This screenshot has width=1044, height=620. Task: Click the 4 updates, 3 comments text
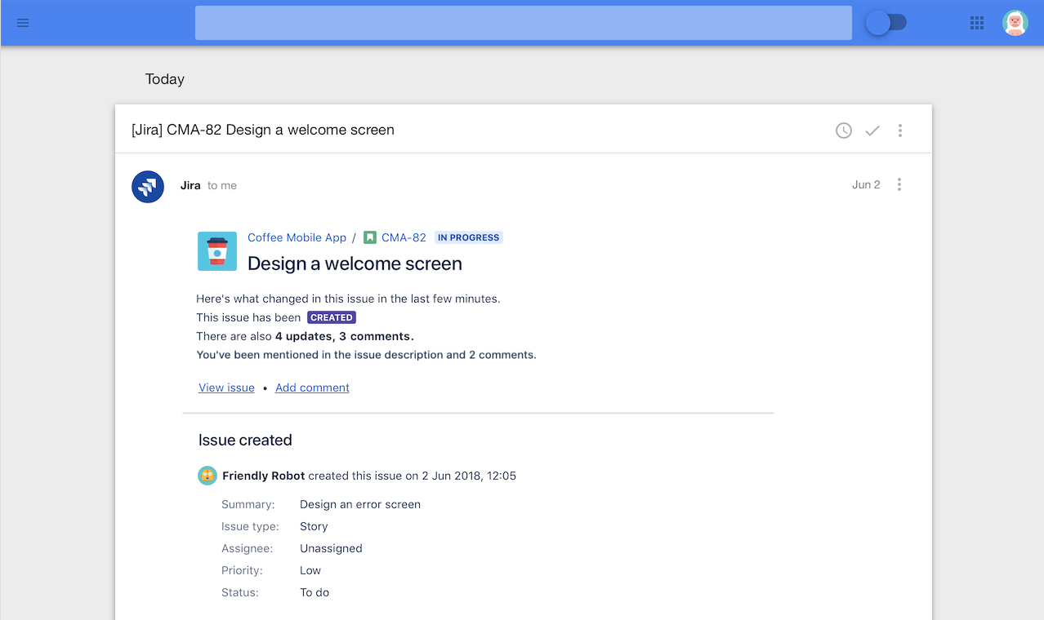pyautogui.click(x=344, y=336)
